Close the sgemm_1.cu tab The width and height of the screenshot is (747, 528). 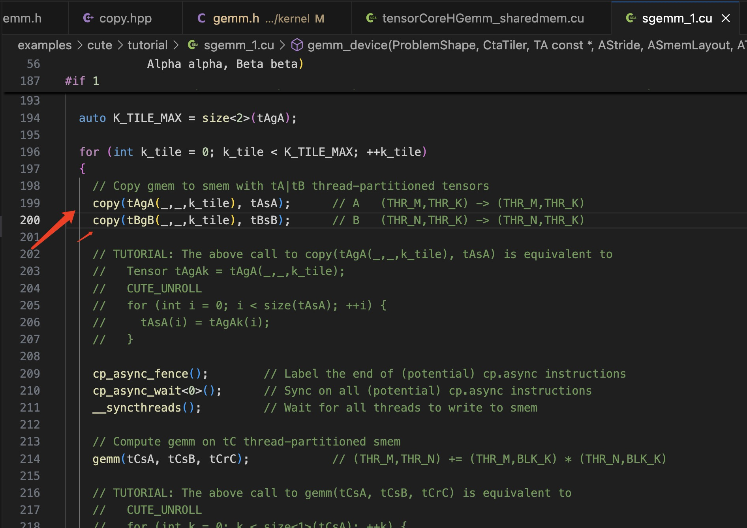tap(726, 18)
